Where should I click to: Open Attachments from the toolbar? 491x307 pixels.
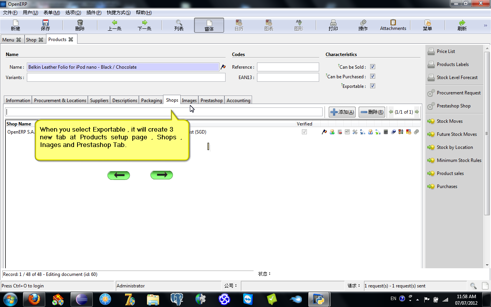click(x=393, y=25)
